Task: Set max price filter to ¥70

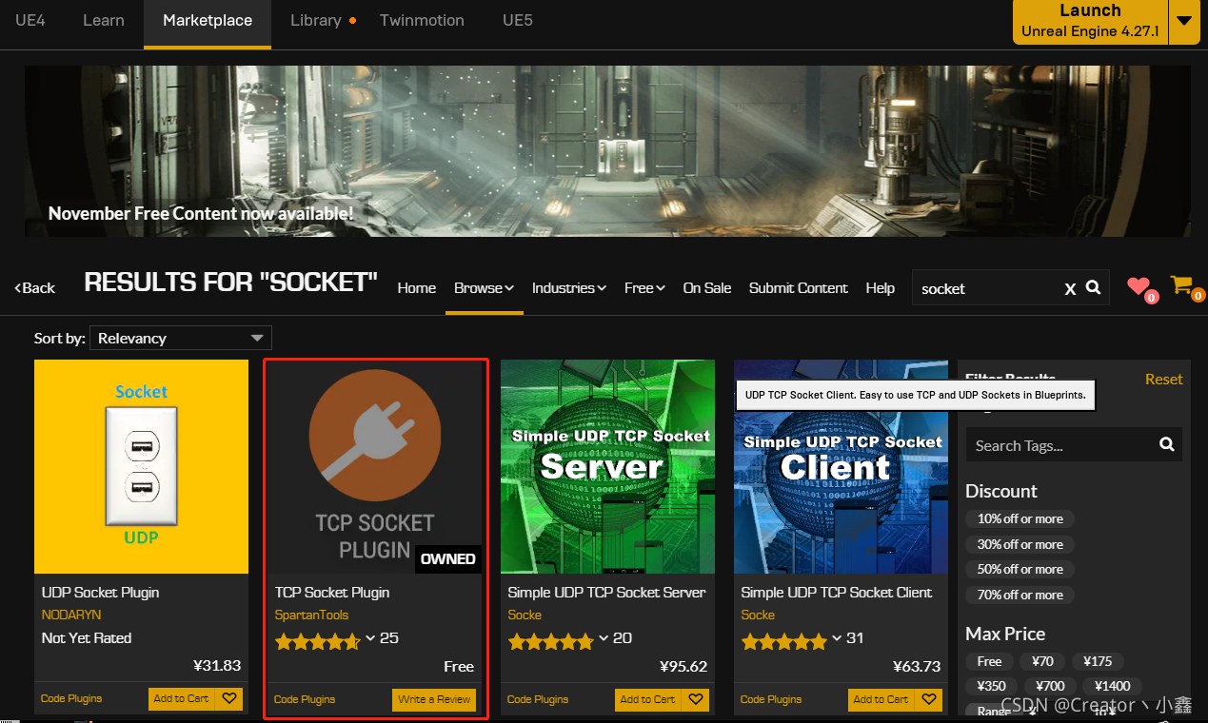Action: coord(1042,661)
